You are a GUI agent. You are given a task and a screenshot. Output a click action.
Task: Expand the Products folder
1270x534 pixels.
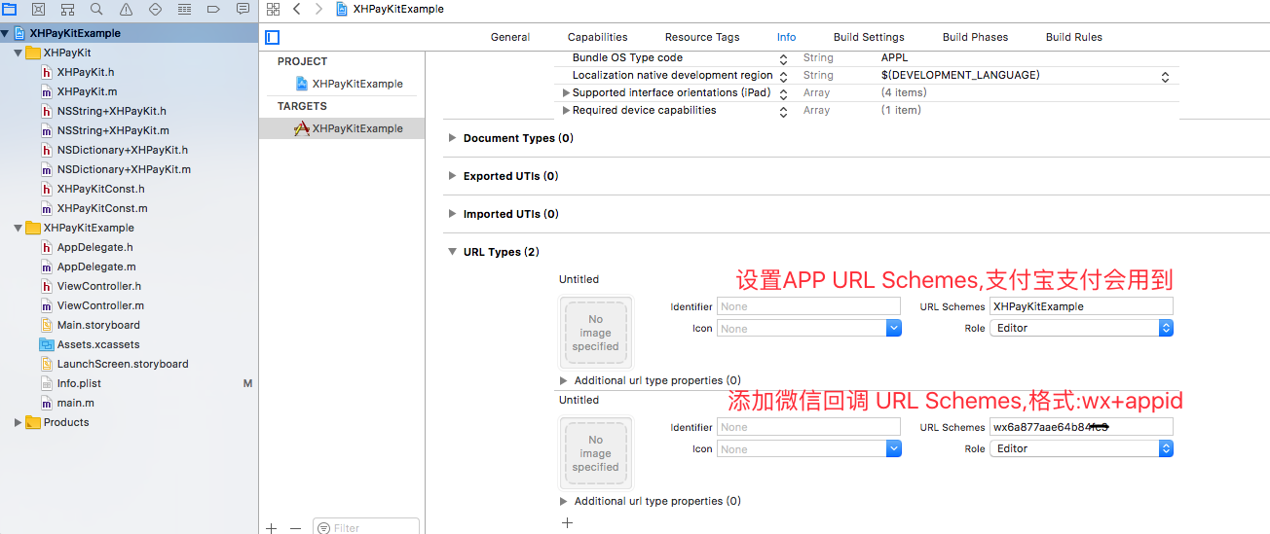(x=19, y=422)
